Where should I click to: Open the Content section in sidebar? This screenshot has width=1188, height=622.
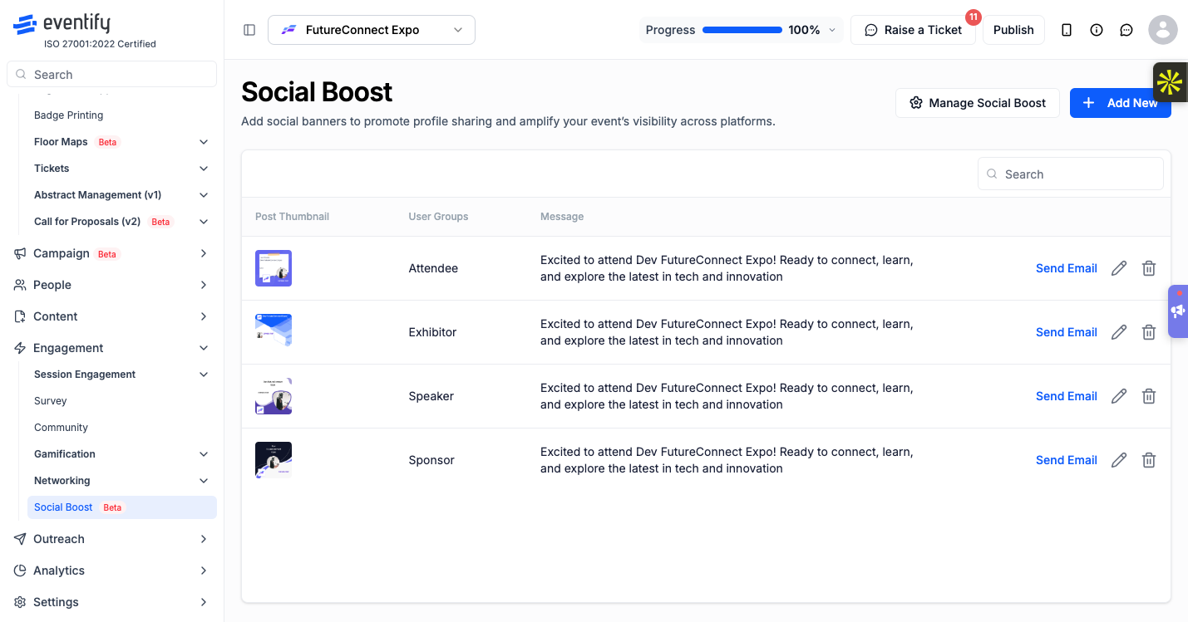tap(111, 316)
